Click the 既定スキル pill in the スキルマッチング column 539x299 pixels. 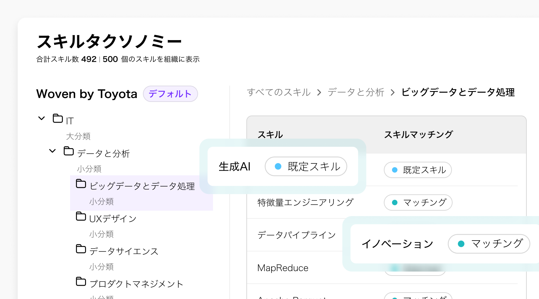[x=418, y=170]
